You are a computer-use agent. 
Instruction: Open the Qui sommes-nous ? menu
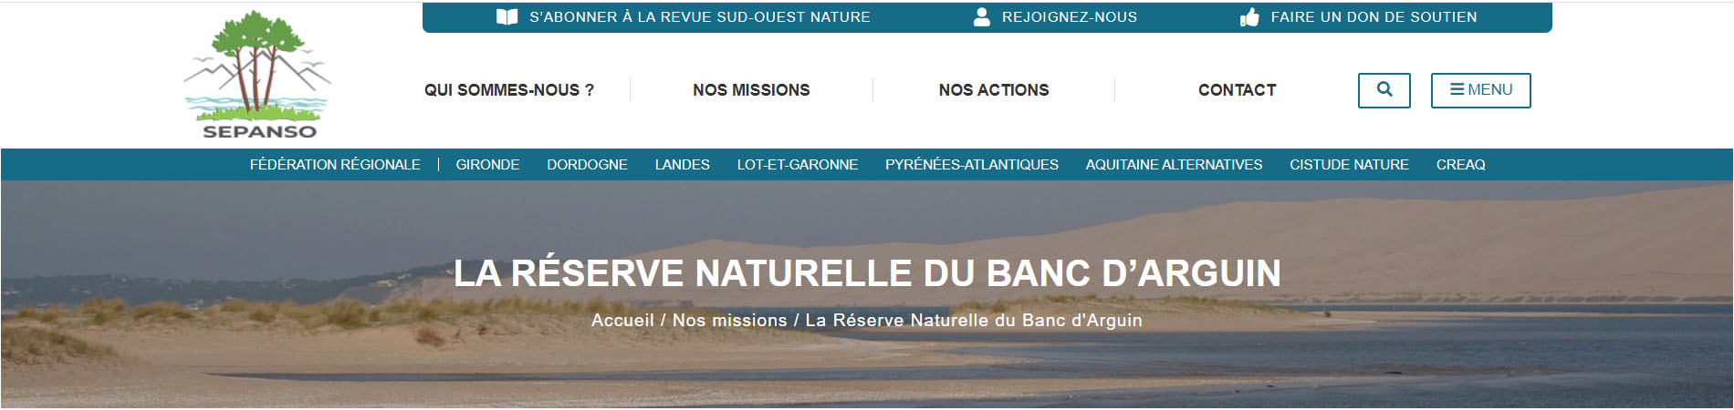(x=509, y=90)
